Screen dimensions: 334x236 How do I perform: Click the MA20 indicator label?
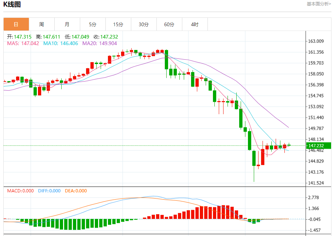coord(100,43)
